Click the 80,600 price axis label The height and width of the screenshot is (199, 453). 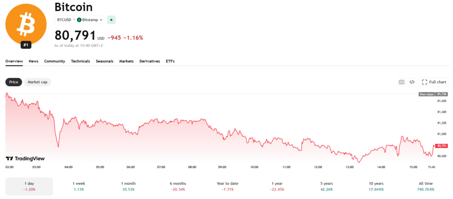coord(442,156)
